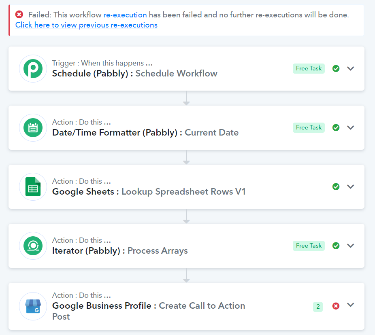
Task: Click the Pabbly Schedule trigger icon
Action: [33, 68]
